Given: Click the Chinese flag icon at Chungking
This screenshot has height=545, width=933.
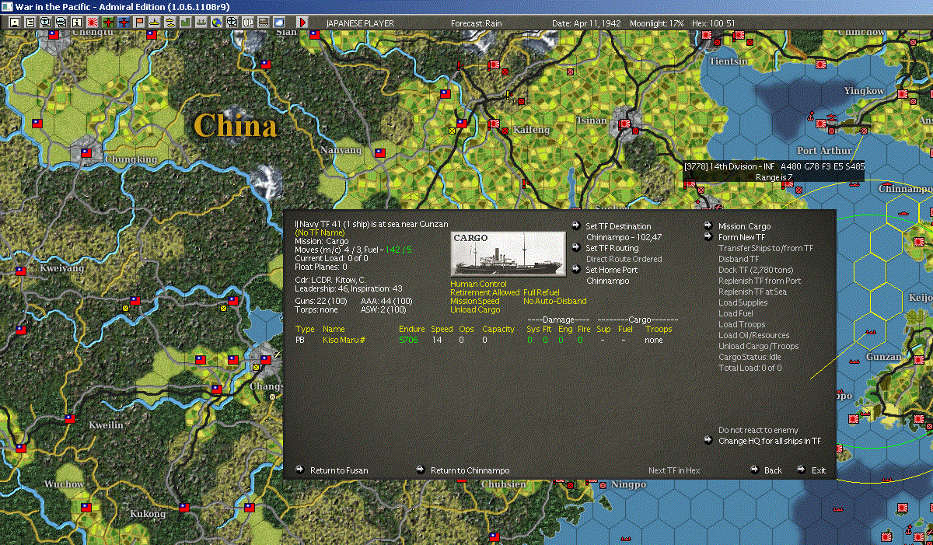Looking at the screenshot, I should [x=86, y=153].
